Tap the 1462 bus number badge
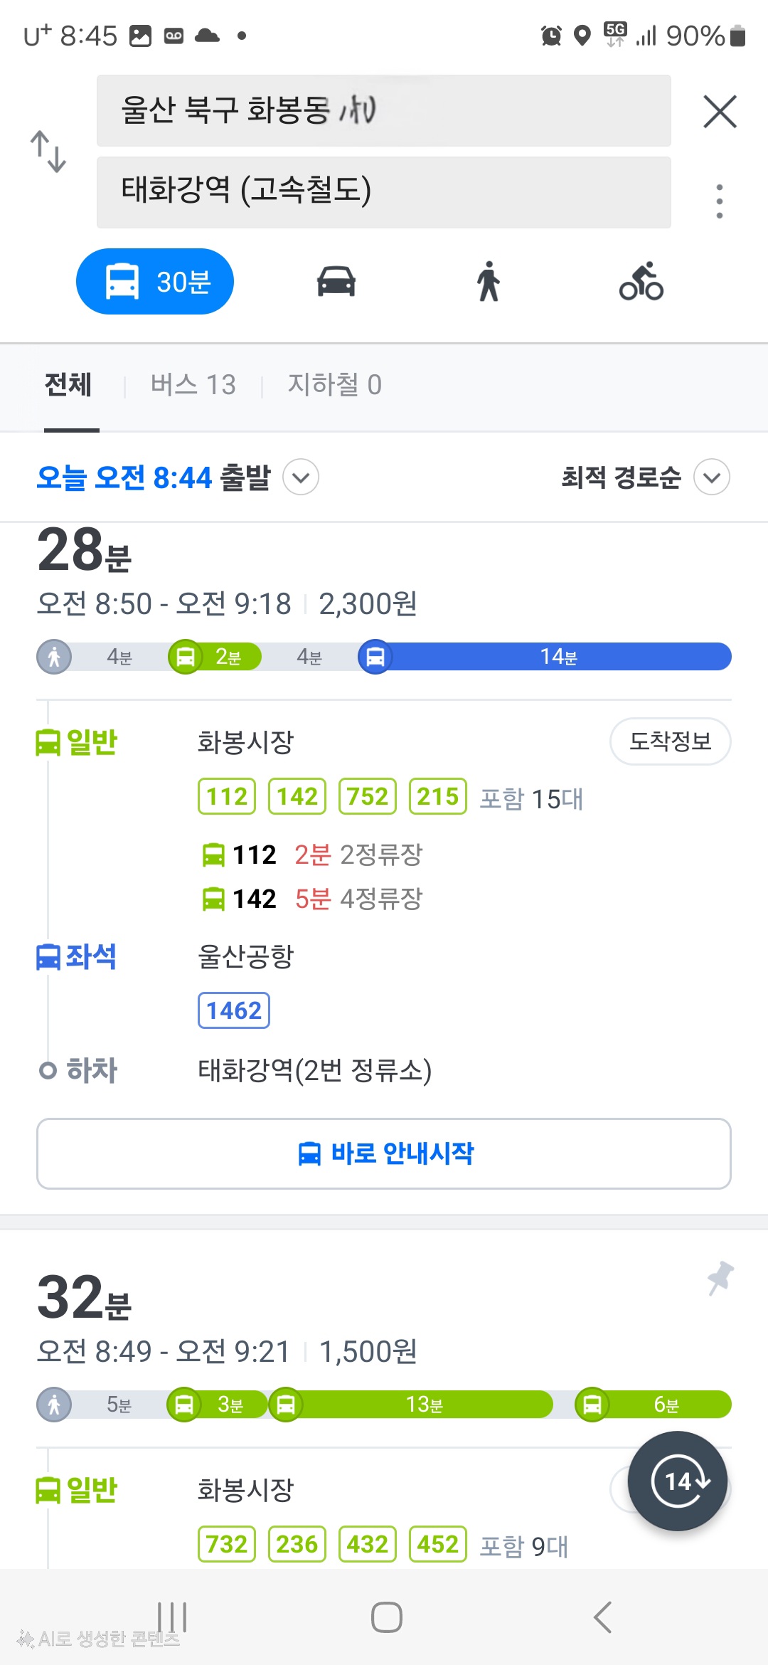 (x=234, y=1010)
